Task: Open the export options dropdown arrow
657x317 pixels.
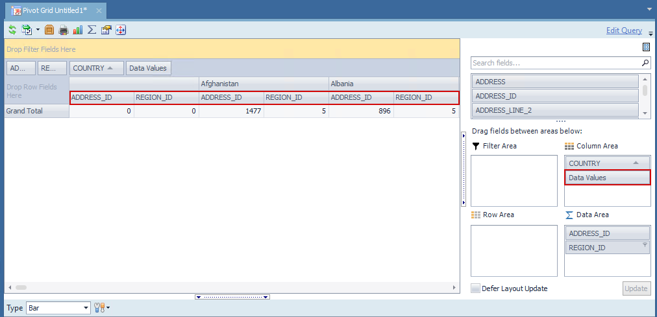Action: point(38,30)
